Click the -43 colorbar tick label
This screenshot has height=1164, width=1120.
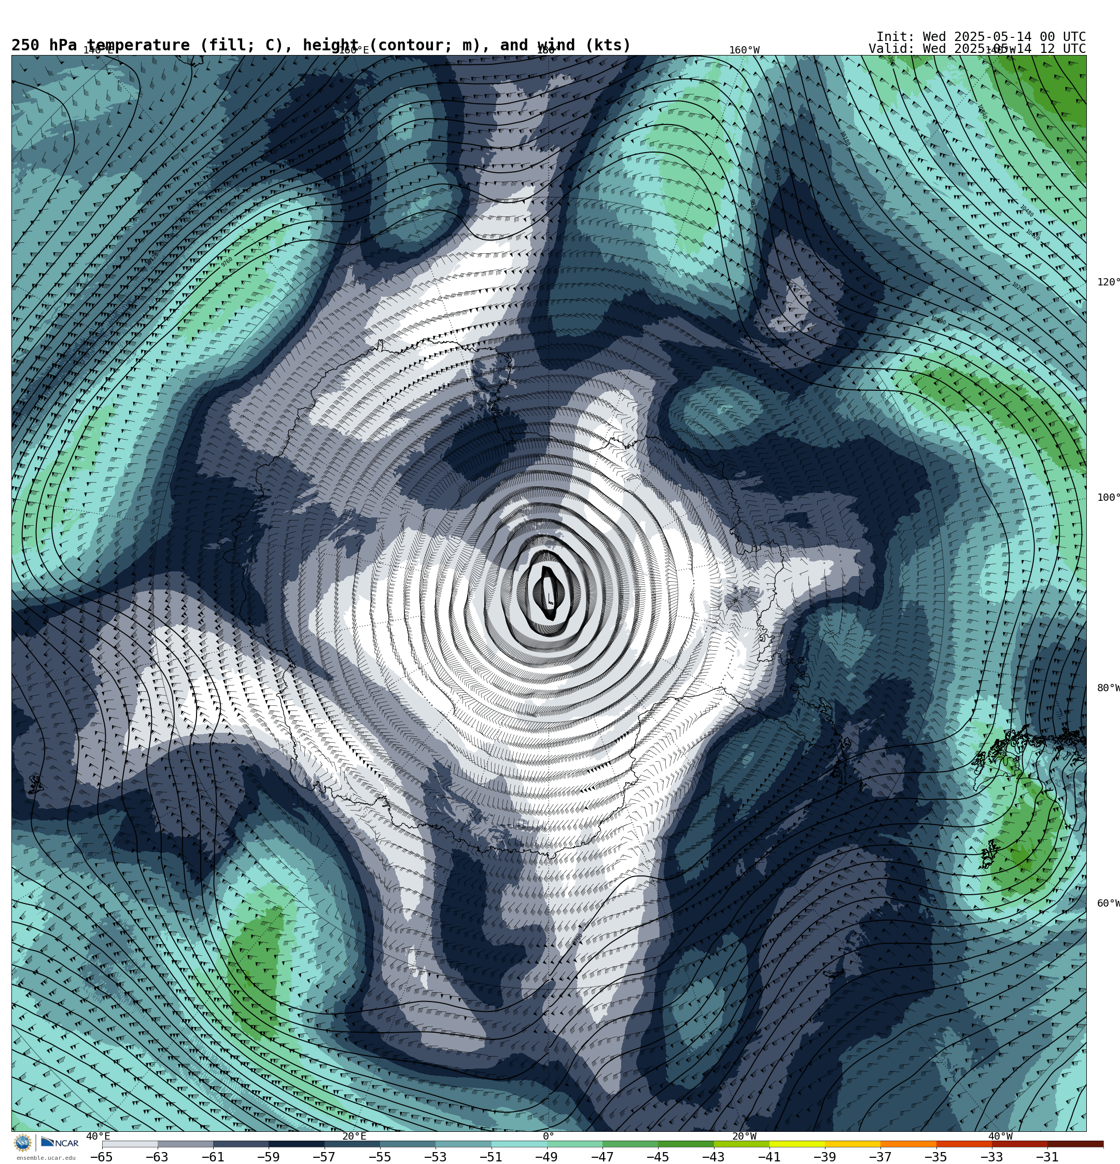tap(713, 1157)
